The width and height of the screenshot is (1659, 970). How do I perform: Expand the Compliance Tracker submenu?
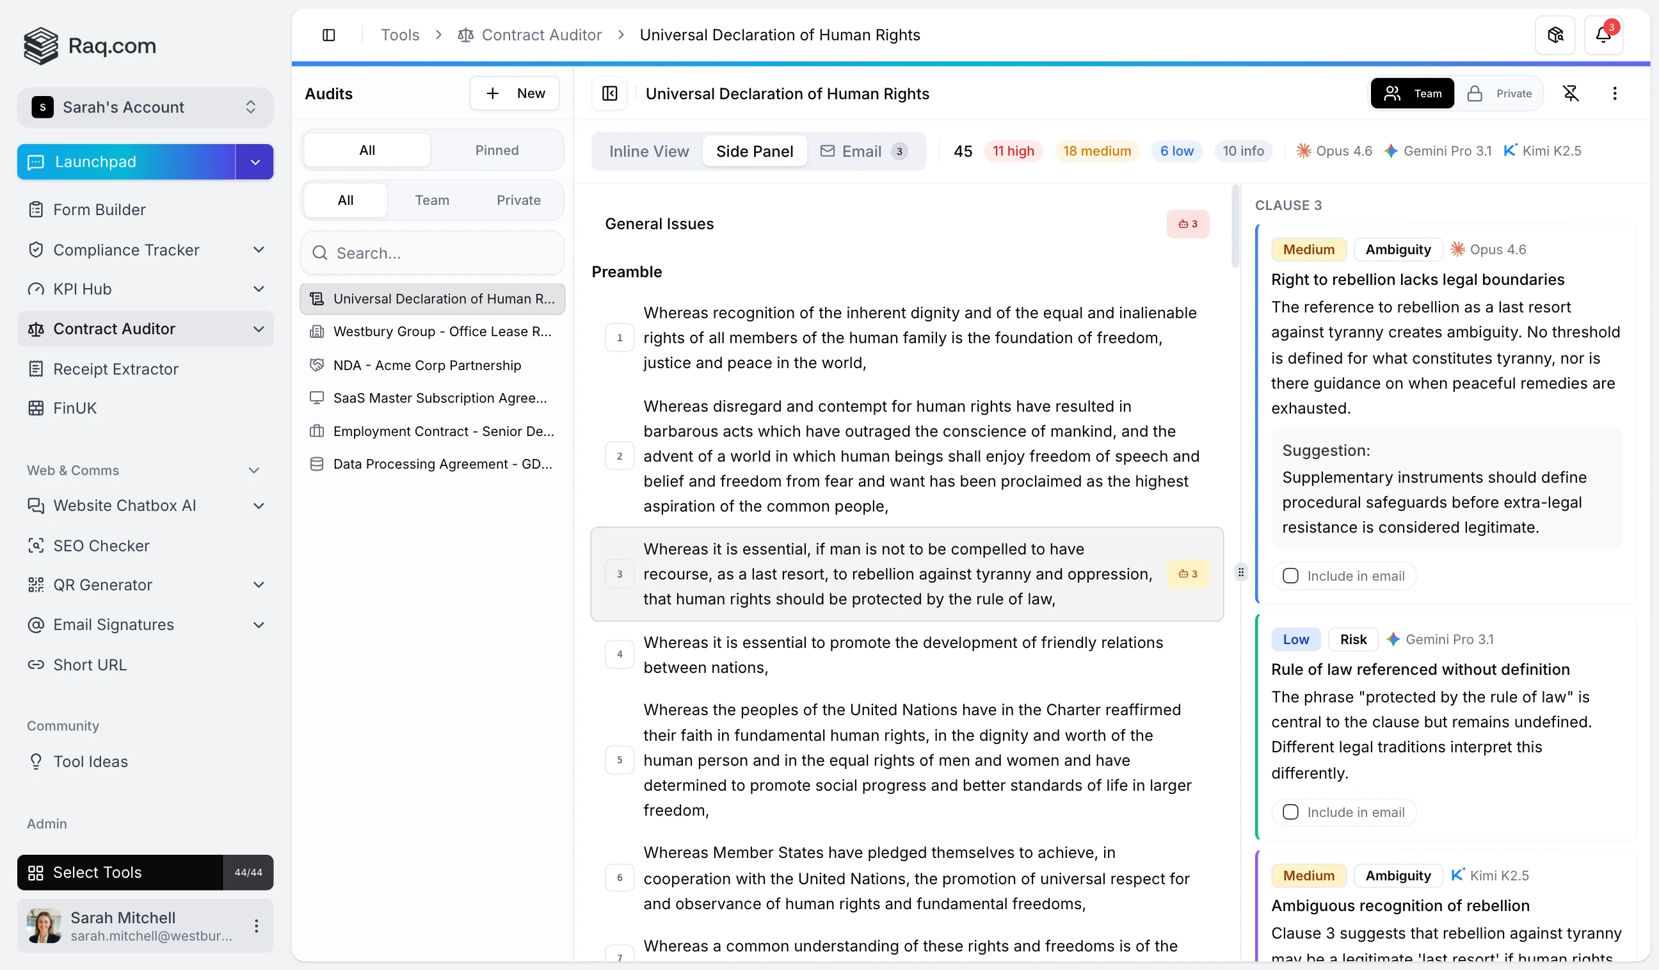click(259, 250)
